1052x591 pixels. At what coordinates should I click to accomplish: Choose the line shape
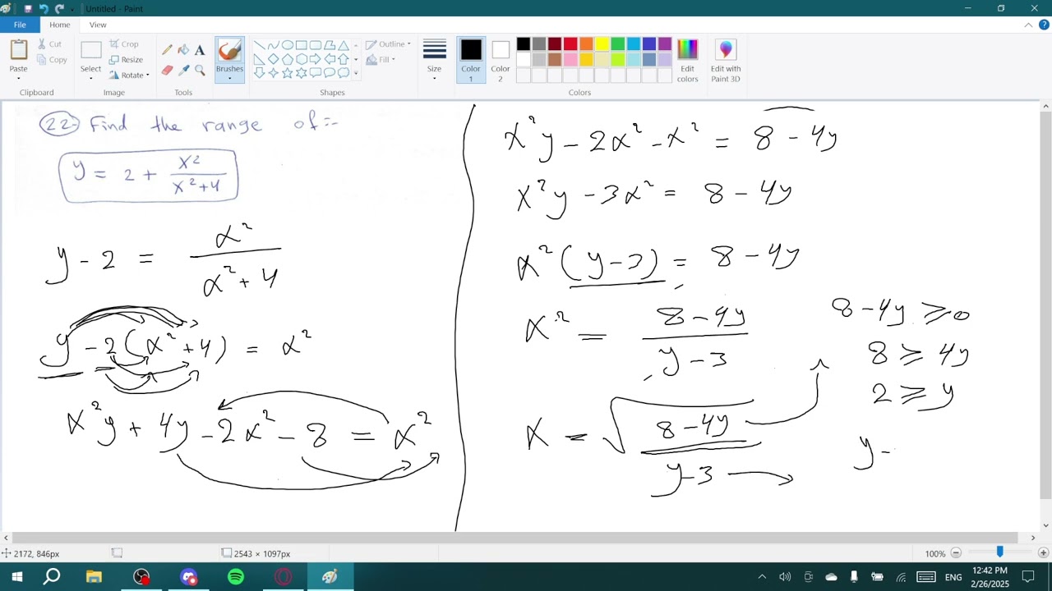pos(260,45)
